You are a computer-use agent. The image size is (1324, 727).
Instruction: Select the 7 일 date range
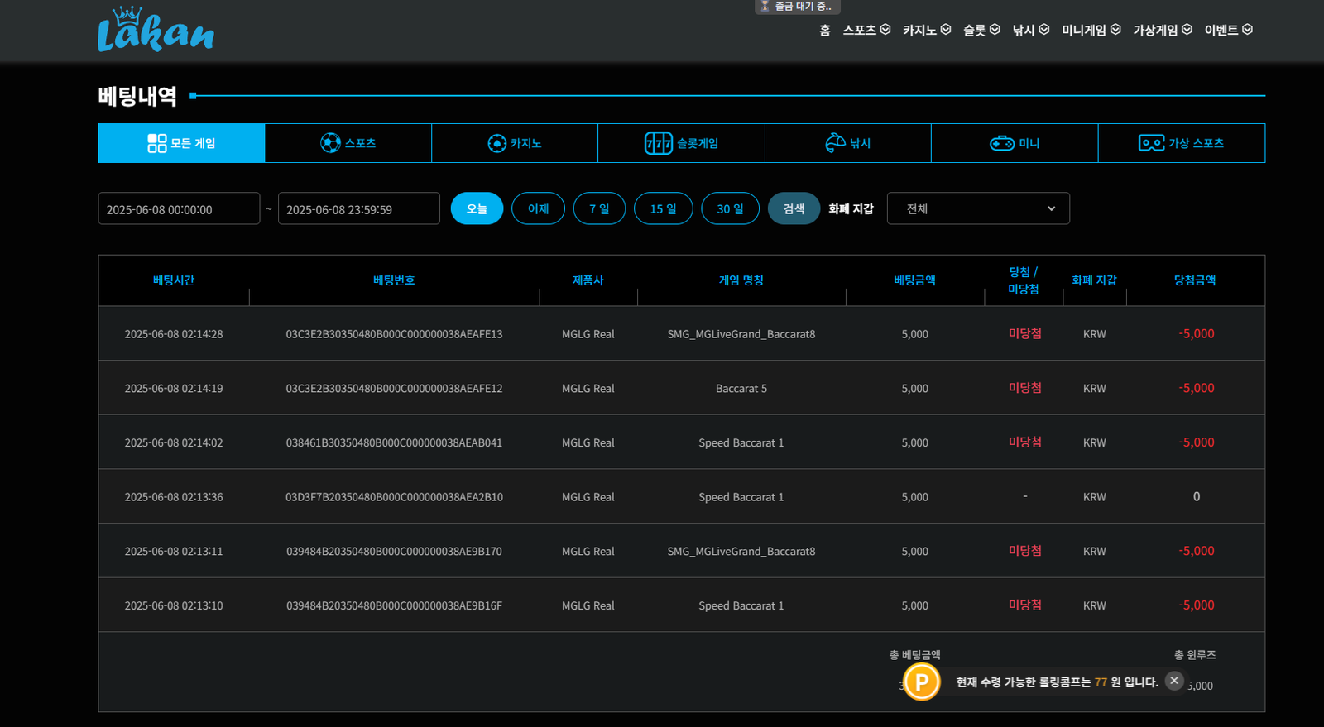pyautogui.click(x=599, y=208)
